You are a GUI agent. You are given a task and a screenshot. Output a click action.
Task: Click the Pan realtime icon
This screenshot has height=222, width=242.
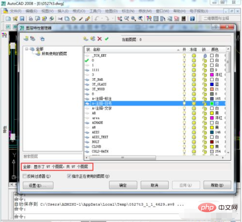[x=120, y=19]
